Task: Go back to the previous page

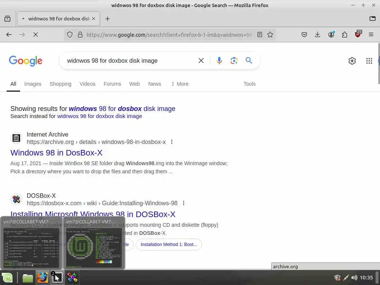Action: [x=9, y=35]
